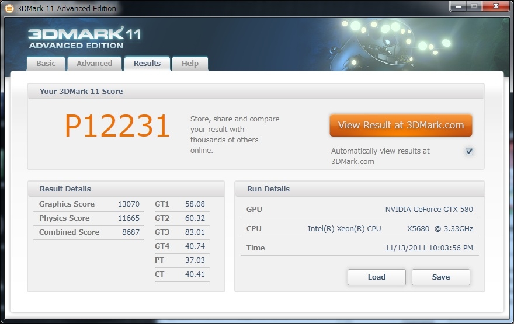Click the GT4 value 40.74
514x324 pixels.
tap(195, 246)
